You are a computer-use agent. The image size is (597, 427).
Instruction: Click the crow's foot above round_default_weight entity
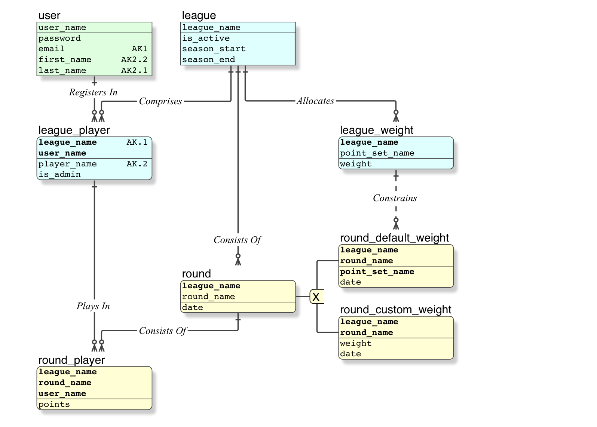coord(396,224)
